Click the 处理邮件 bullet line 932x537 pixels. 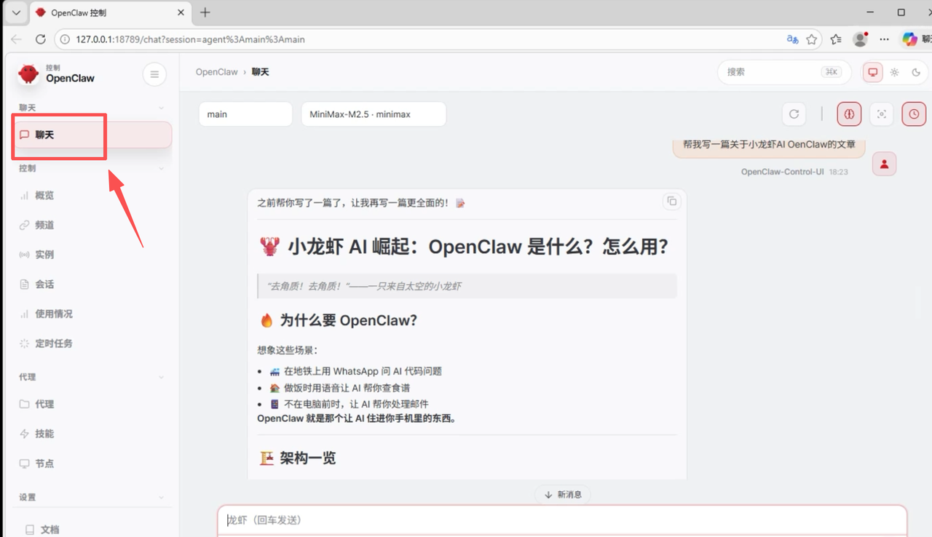click(x=349, y=404)
